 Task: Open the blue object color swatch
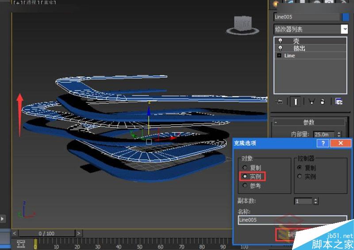click(x=346, y=17)
